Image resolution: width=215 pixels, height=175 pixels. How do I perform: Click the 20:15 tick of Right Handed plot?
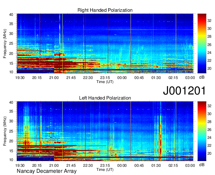coord(37,78)
